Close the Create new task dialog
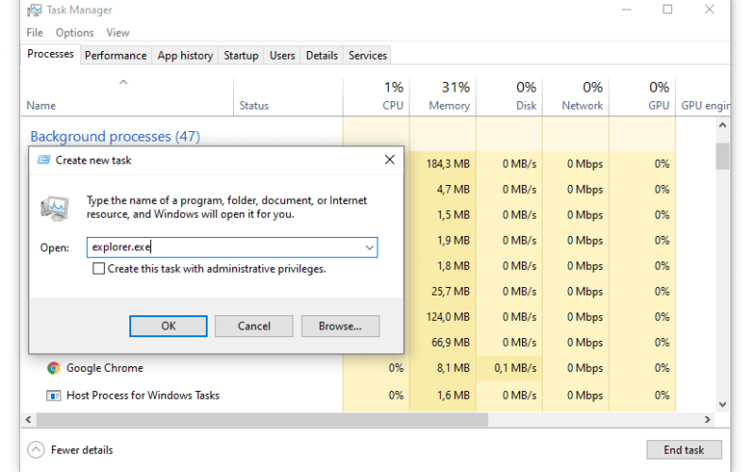Screen dimensions: 755x472 click(390, 160)
